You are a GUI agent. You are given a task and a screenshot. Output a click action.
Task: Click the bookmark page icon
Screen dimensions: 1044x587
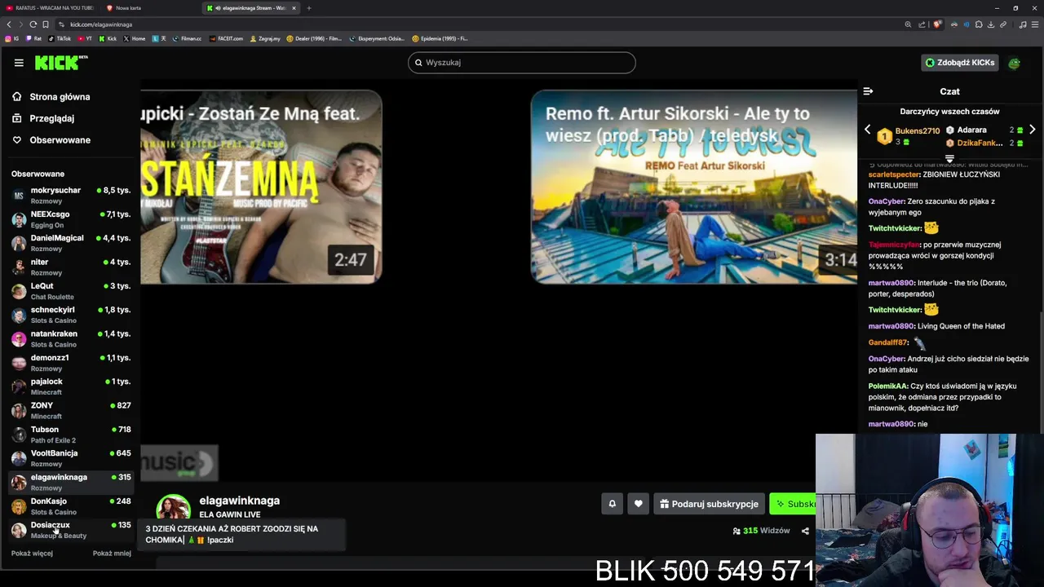[46, 24]
